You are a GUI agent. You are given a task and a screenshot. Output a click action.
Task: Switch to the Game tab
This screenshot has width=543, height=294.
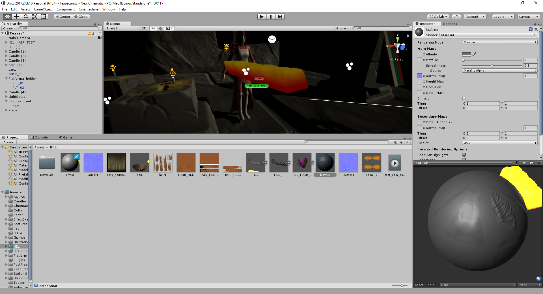coord(66,137)
